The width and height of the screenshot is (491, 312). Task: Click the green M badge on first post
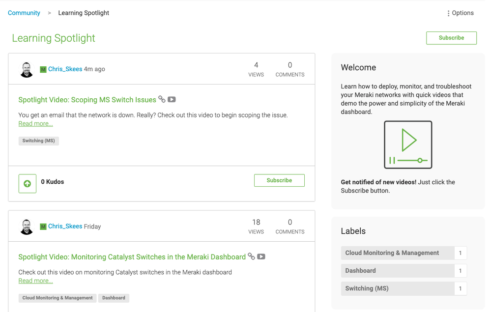pyautogui.click(x=43, y=70)
